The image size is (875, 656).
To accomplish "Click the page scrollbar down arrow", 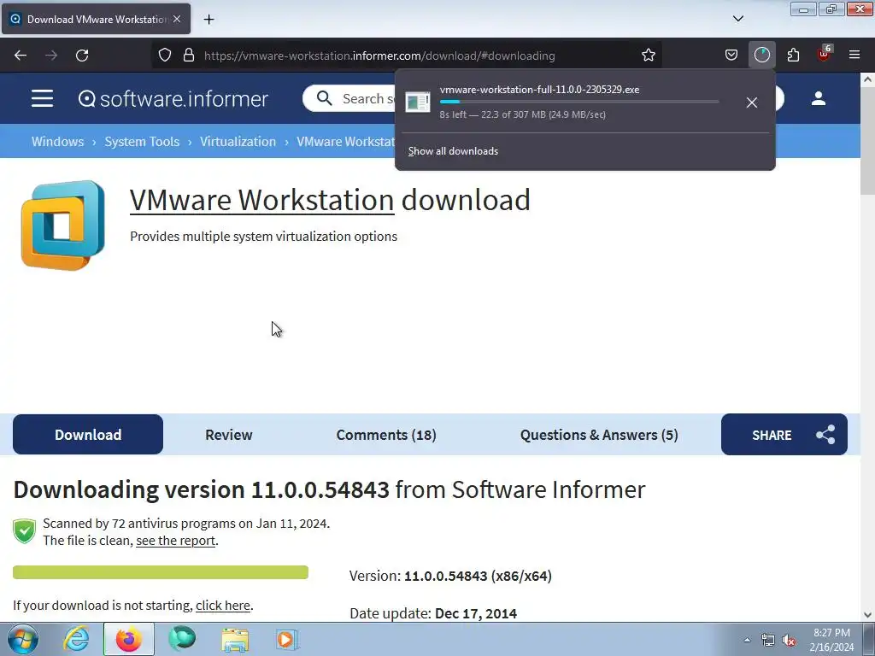I will pos(867,615).
